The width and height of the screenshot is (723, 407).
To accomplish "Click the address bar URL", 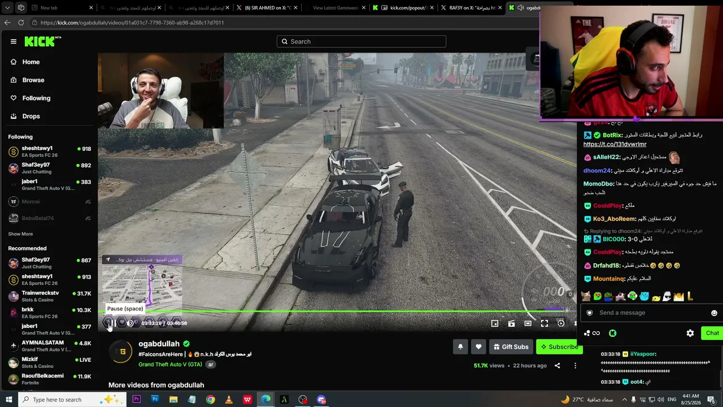I will 132,23.
